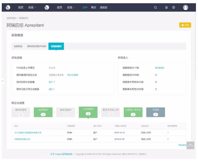This screenshot has width=198, height=163.
Task: Click the 国产 7 count link
Action: point(52,82)
